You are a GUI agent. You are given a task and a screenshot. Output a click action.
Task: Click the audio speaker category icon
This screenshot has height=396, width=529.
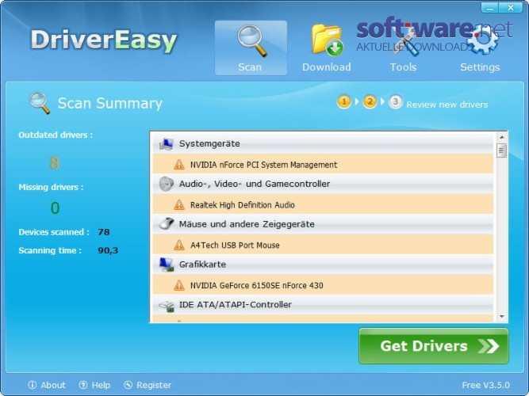[166, 184]
